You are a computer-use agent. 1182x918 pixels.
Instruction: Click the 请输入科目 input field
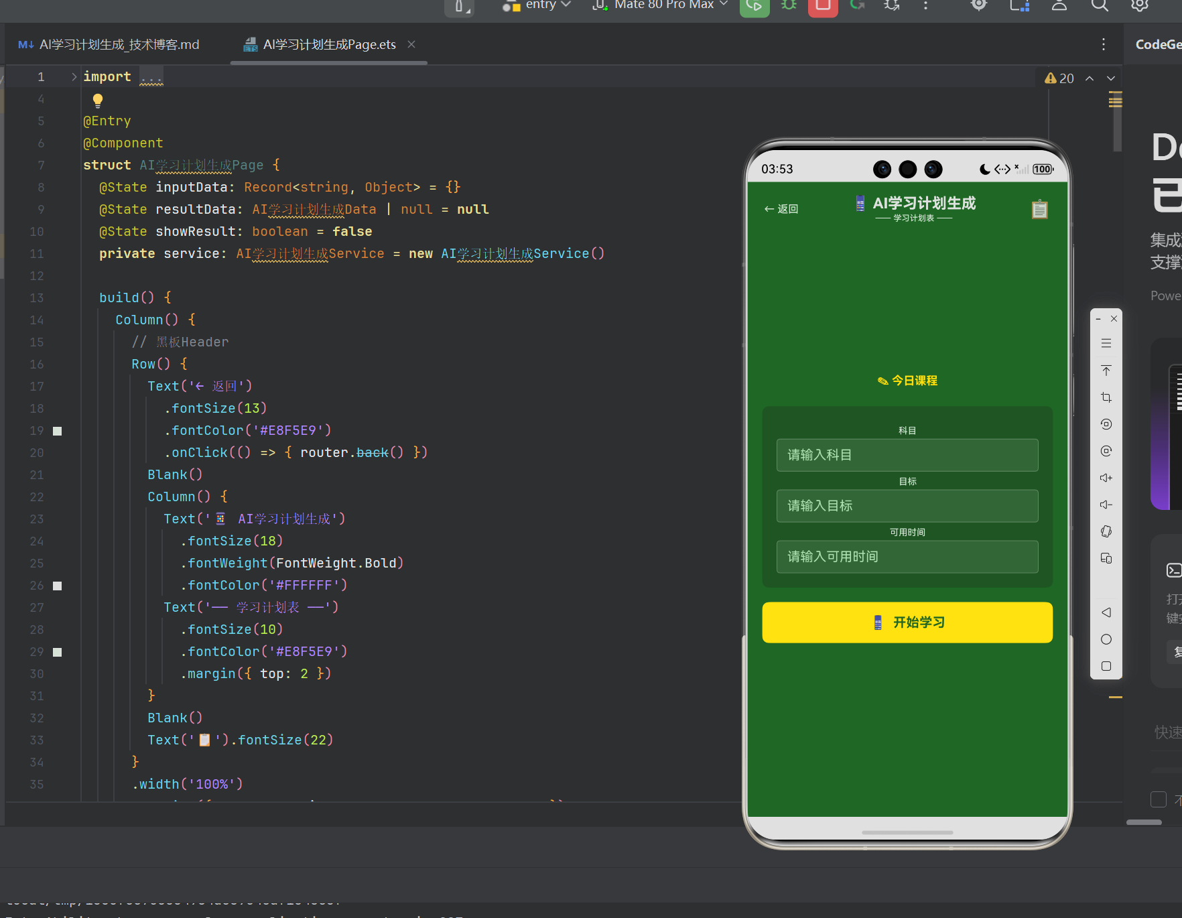907,455
